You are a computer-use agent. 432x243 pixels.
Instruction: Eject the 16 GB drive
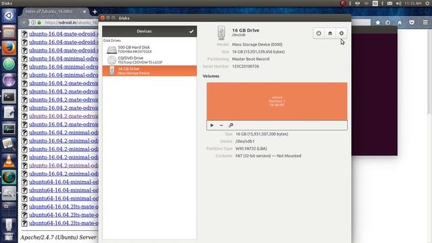(x=330, y=33)
